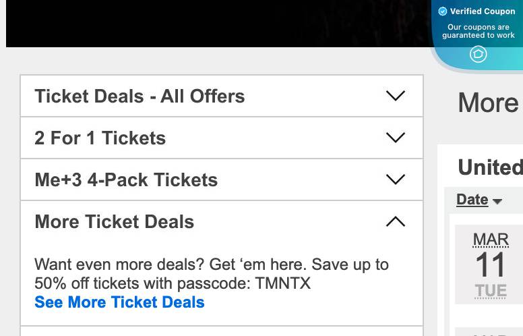
Task: Click the TMNTX passcode description text
Action: [x=211, y=273]
